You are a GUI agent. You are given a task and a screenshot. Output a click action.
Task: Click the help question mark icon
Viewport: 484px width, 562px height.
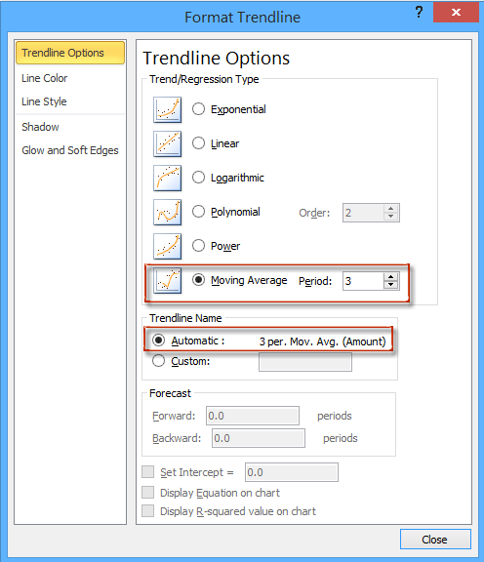(419, 13)
